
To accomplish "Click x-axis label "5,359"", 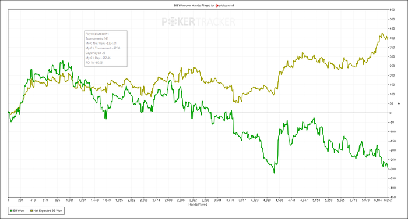I will [x=328, y=200].
